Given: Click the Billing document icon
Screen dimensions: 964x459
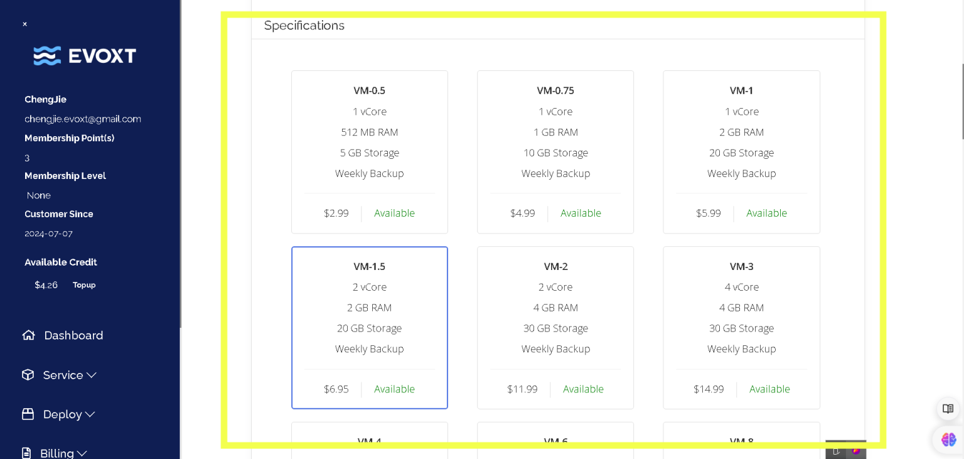Looking at the screenshot, I should click(26, 452).
